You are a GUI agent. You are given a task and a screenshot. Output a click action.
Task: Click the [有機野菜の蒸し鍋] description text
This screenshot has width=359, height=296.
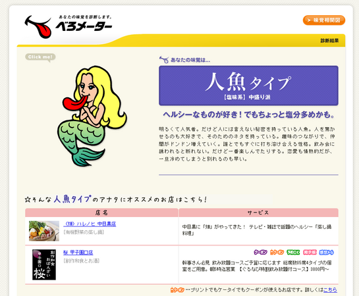click(x=84, y=232)
